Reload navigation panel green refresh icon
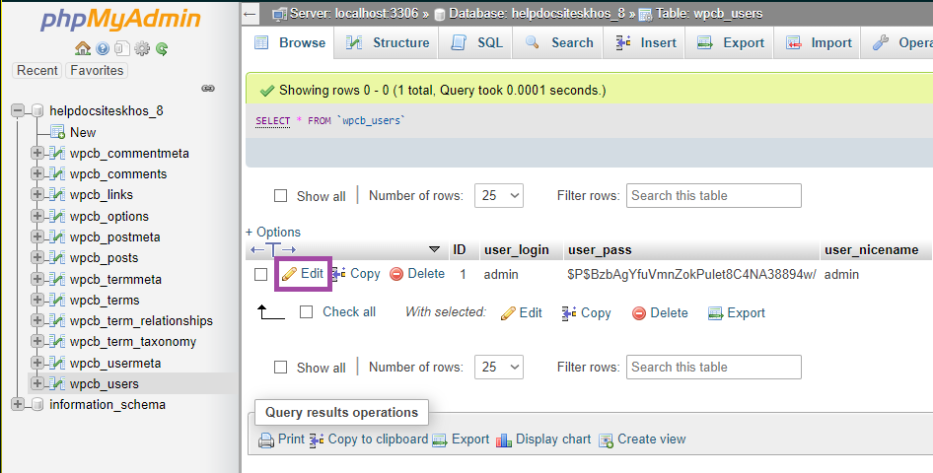Image resolution: width=933 pixels, height=473 pixels. (161, 48)
